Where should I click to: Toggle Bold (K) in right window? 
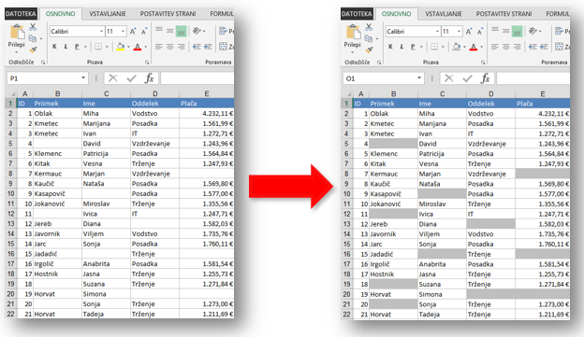pos(390,47)
